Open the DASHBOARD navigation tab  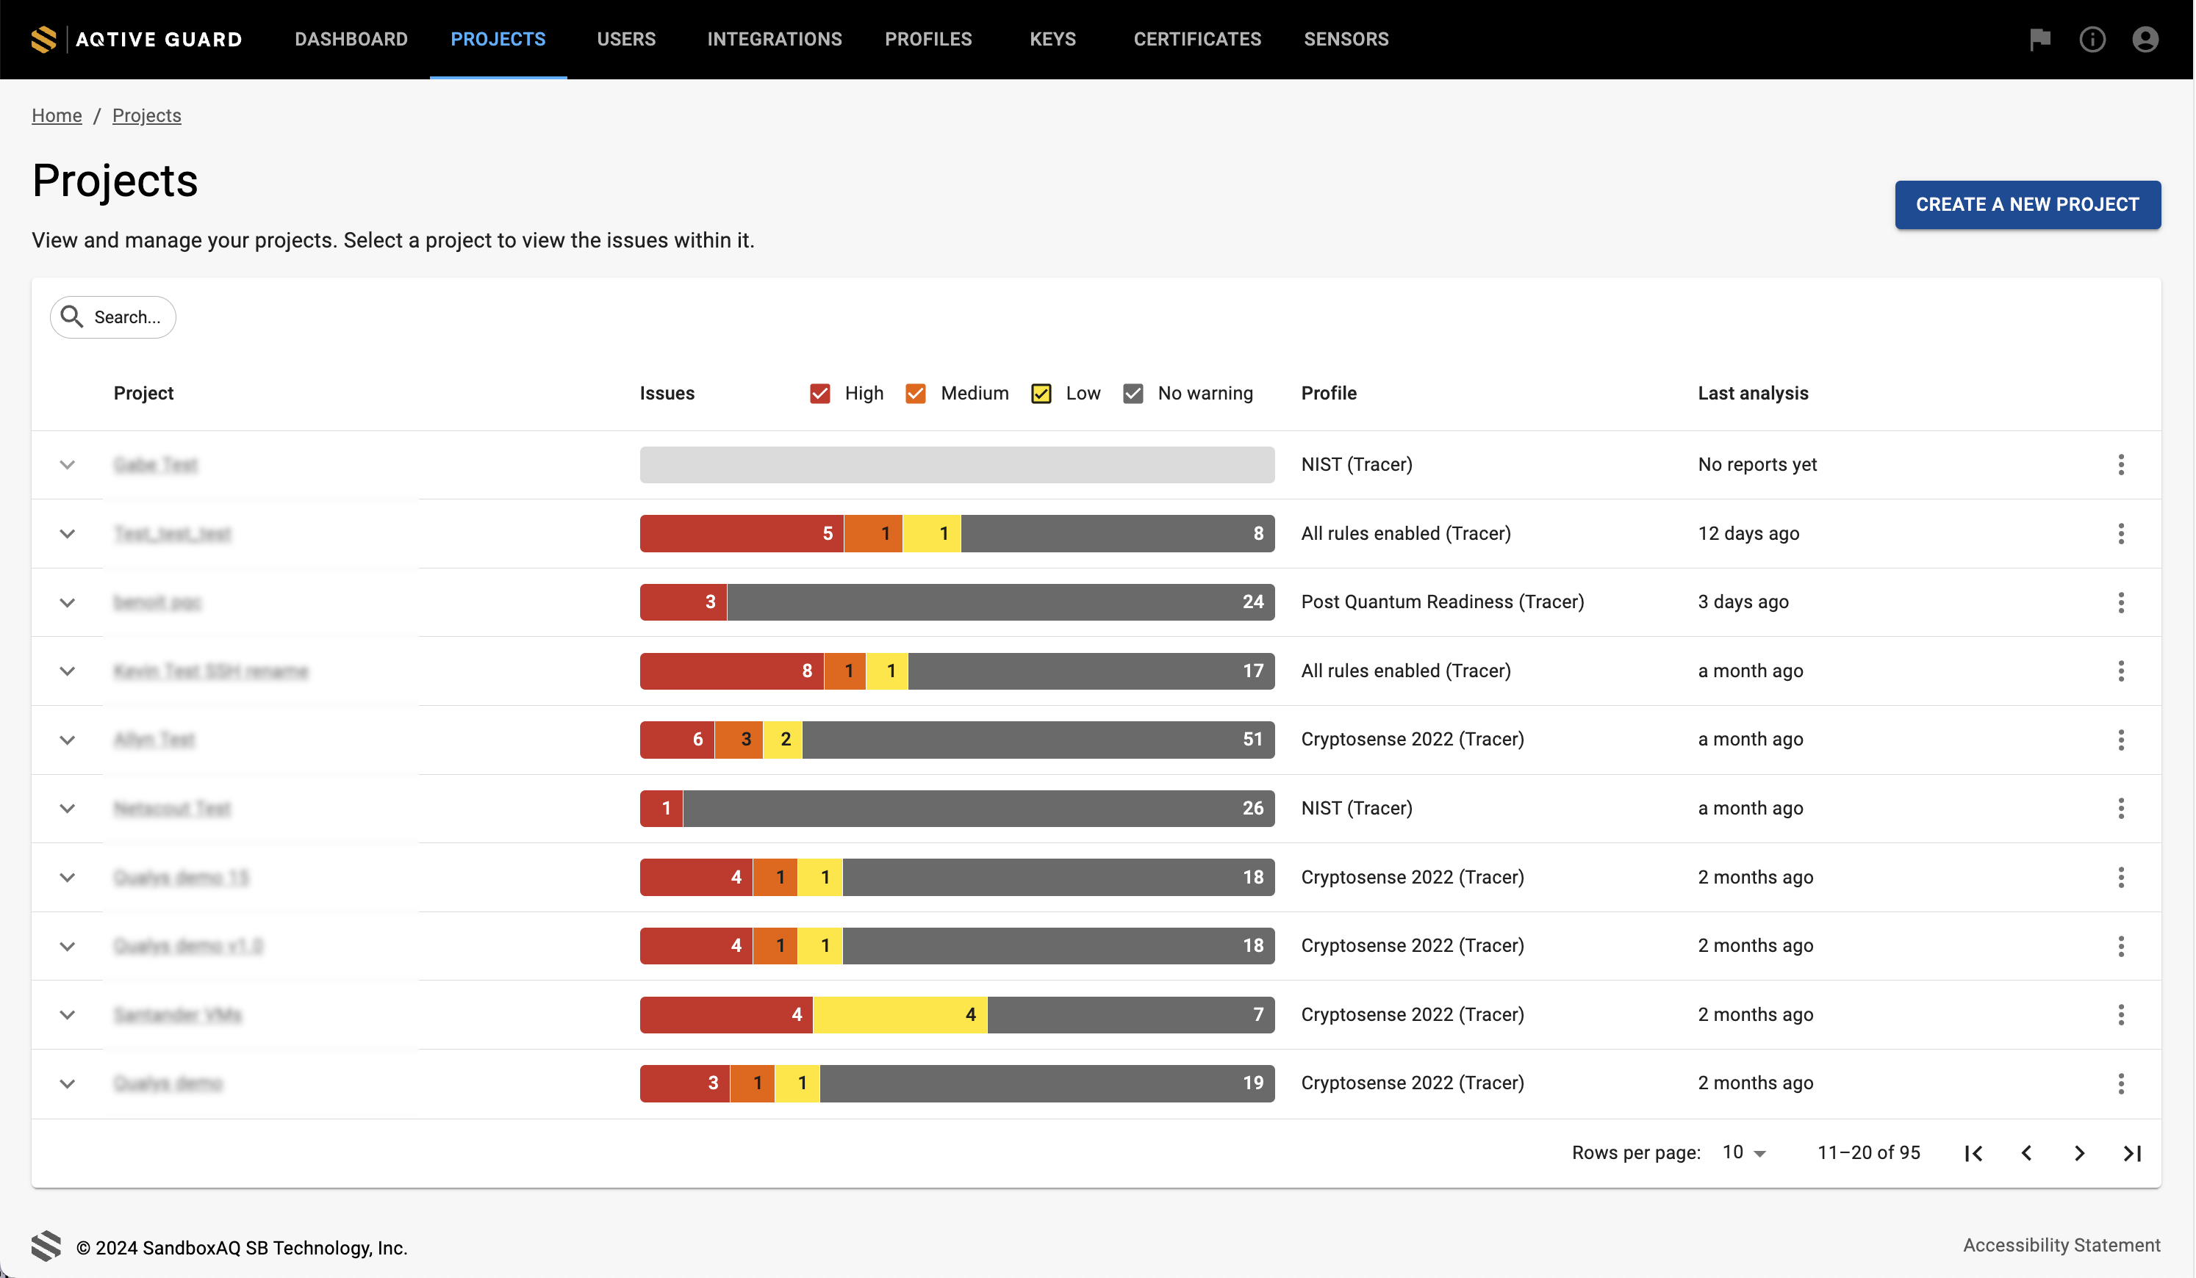350,40
